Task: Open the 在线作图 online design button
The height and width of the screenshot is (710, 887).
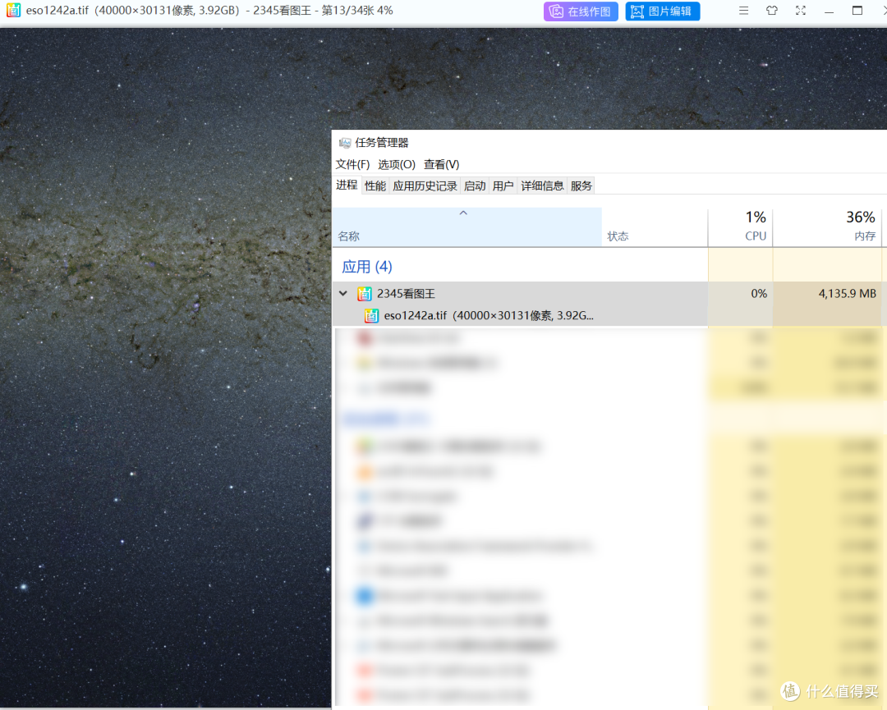Action: (581, 11)
